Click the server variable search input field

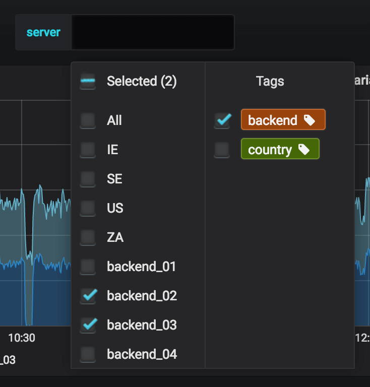click(x=153, y=32)
